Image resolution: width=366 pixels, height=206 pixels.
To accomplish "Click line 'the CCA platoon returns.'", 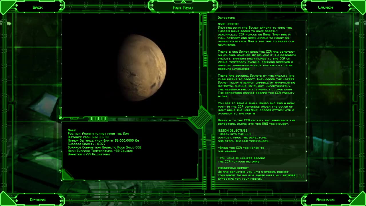I will click(239, 161).
